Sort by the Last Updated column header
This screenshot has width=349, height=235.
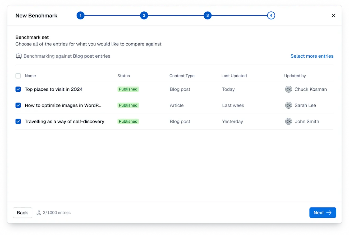coord(234,76)
